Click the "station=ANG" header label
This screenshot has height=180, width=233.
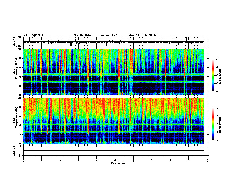(x=109, y=35)
